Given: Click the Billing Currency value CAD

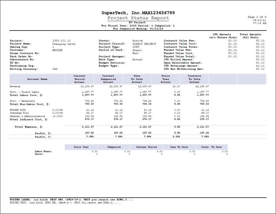Looking at the screenshot, I should 55,69.
